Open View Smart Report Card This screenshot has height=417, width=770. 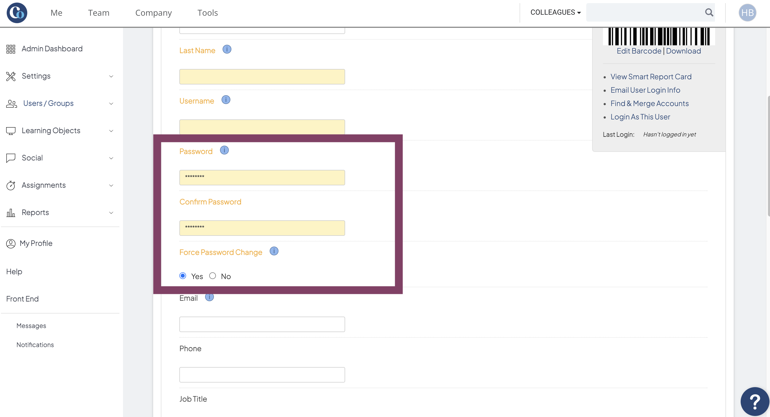pos(651,77)
